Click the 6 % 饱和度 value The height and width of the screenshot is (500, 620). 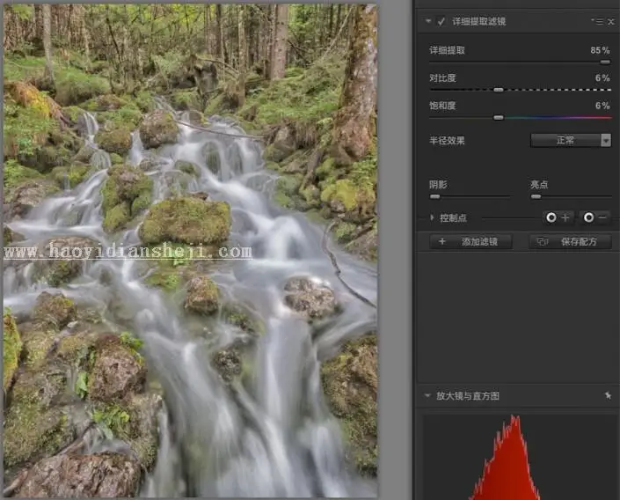pos(602,106)
